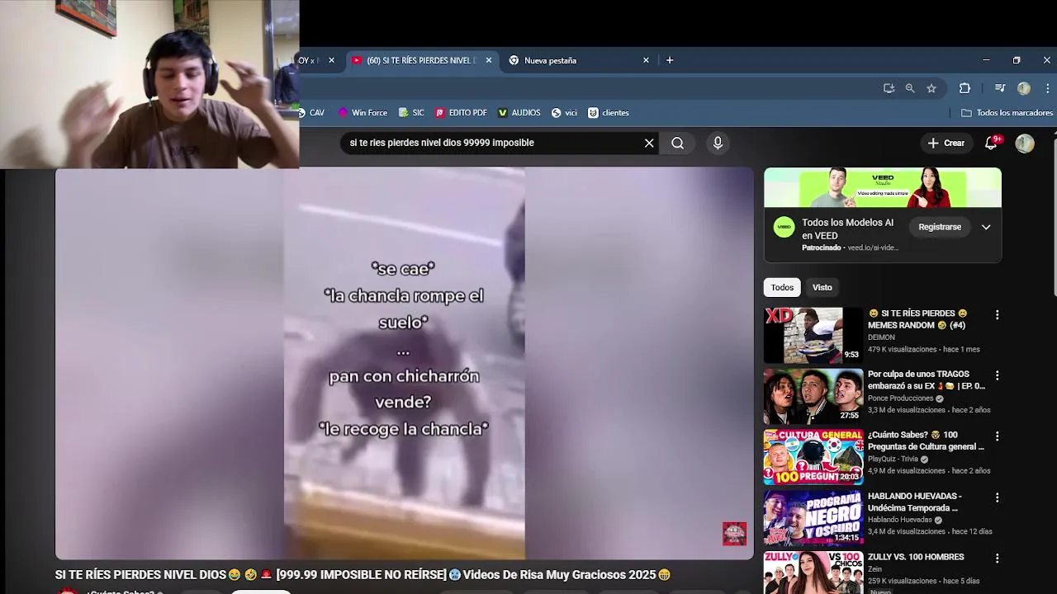
Task: Open the 27:55 TRAGOS video thumbnail
Action: coord(813,396)
